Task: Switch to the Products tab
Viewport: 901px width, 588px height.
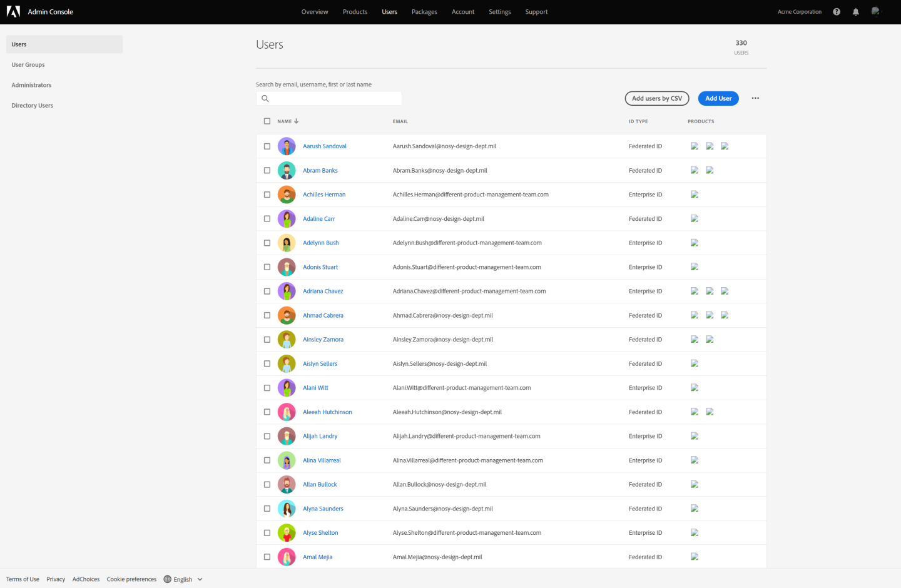Action: click(x=355, y=12)
